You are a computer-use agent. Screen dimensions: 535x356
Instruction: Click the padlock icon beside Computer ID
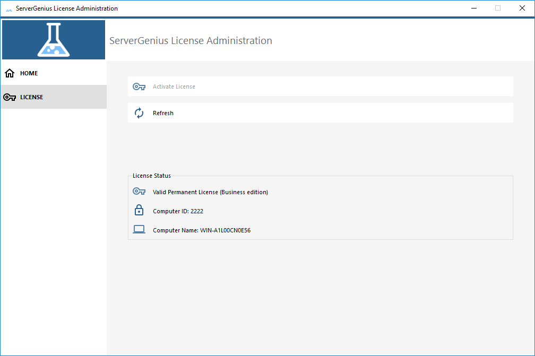coord(139,210)
